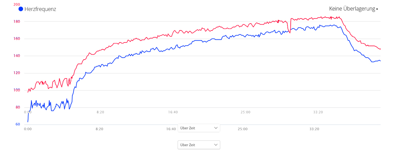Click the blue line's starting point near 60

tap(28, 121)
